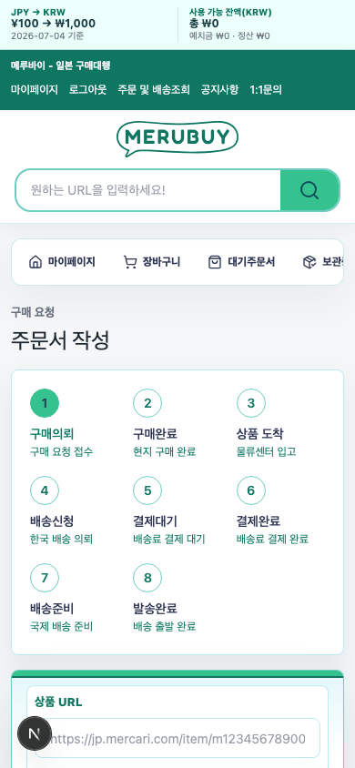The image size is (355, 768).
Task: Open the 1:1문의 inquiry link
Action: pyautogui.click(x=266, y=90)
